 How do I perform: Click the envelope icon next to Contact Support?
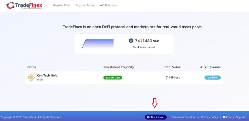224,117
